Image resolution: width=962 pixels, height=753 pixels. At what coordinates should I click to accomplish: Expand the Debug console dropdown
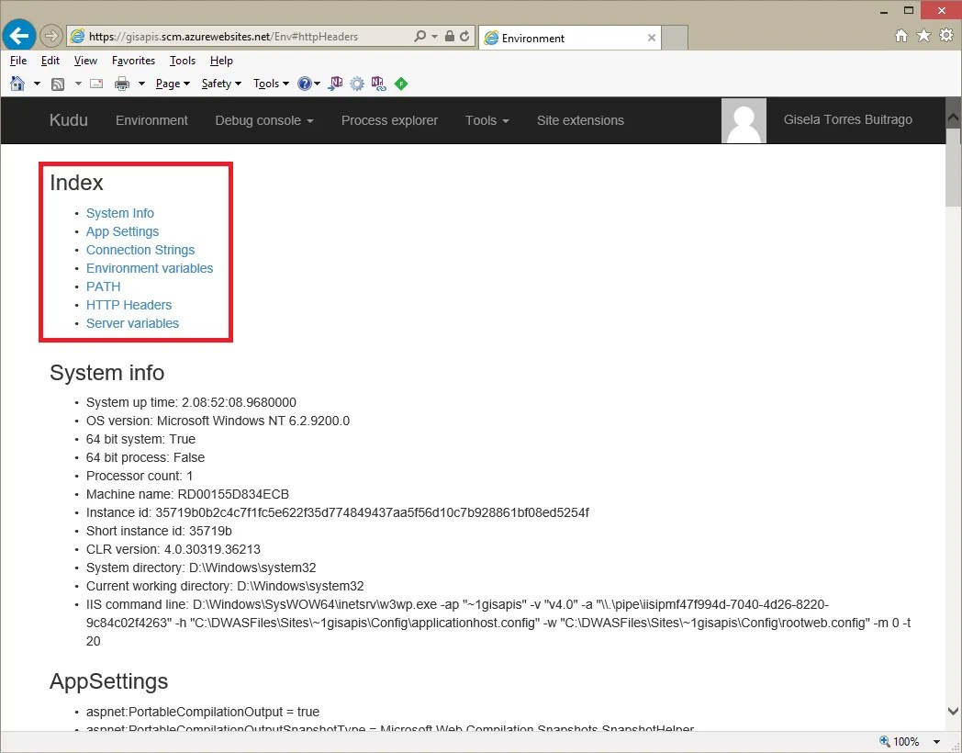pyautogui.click(x=264, y=120)
